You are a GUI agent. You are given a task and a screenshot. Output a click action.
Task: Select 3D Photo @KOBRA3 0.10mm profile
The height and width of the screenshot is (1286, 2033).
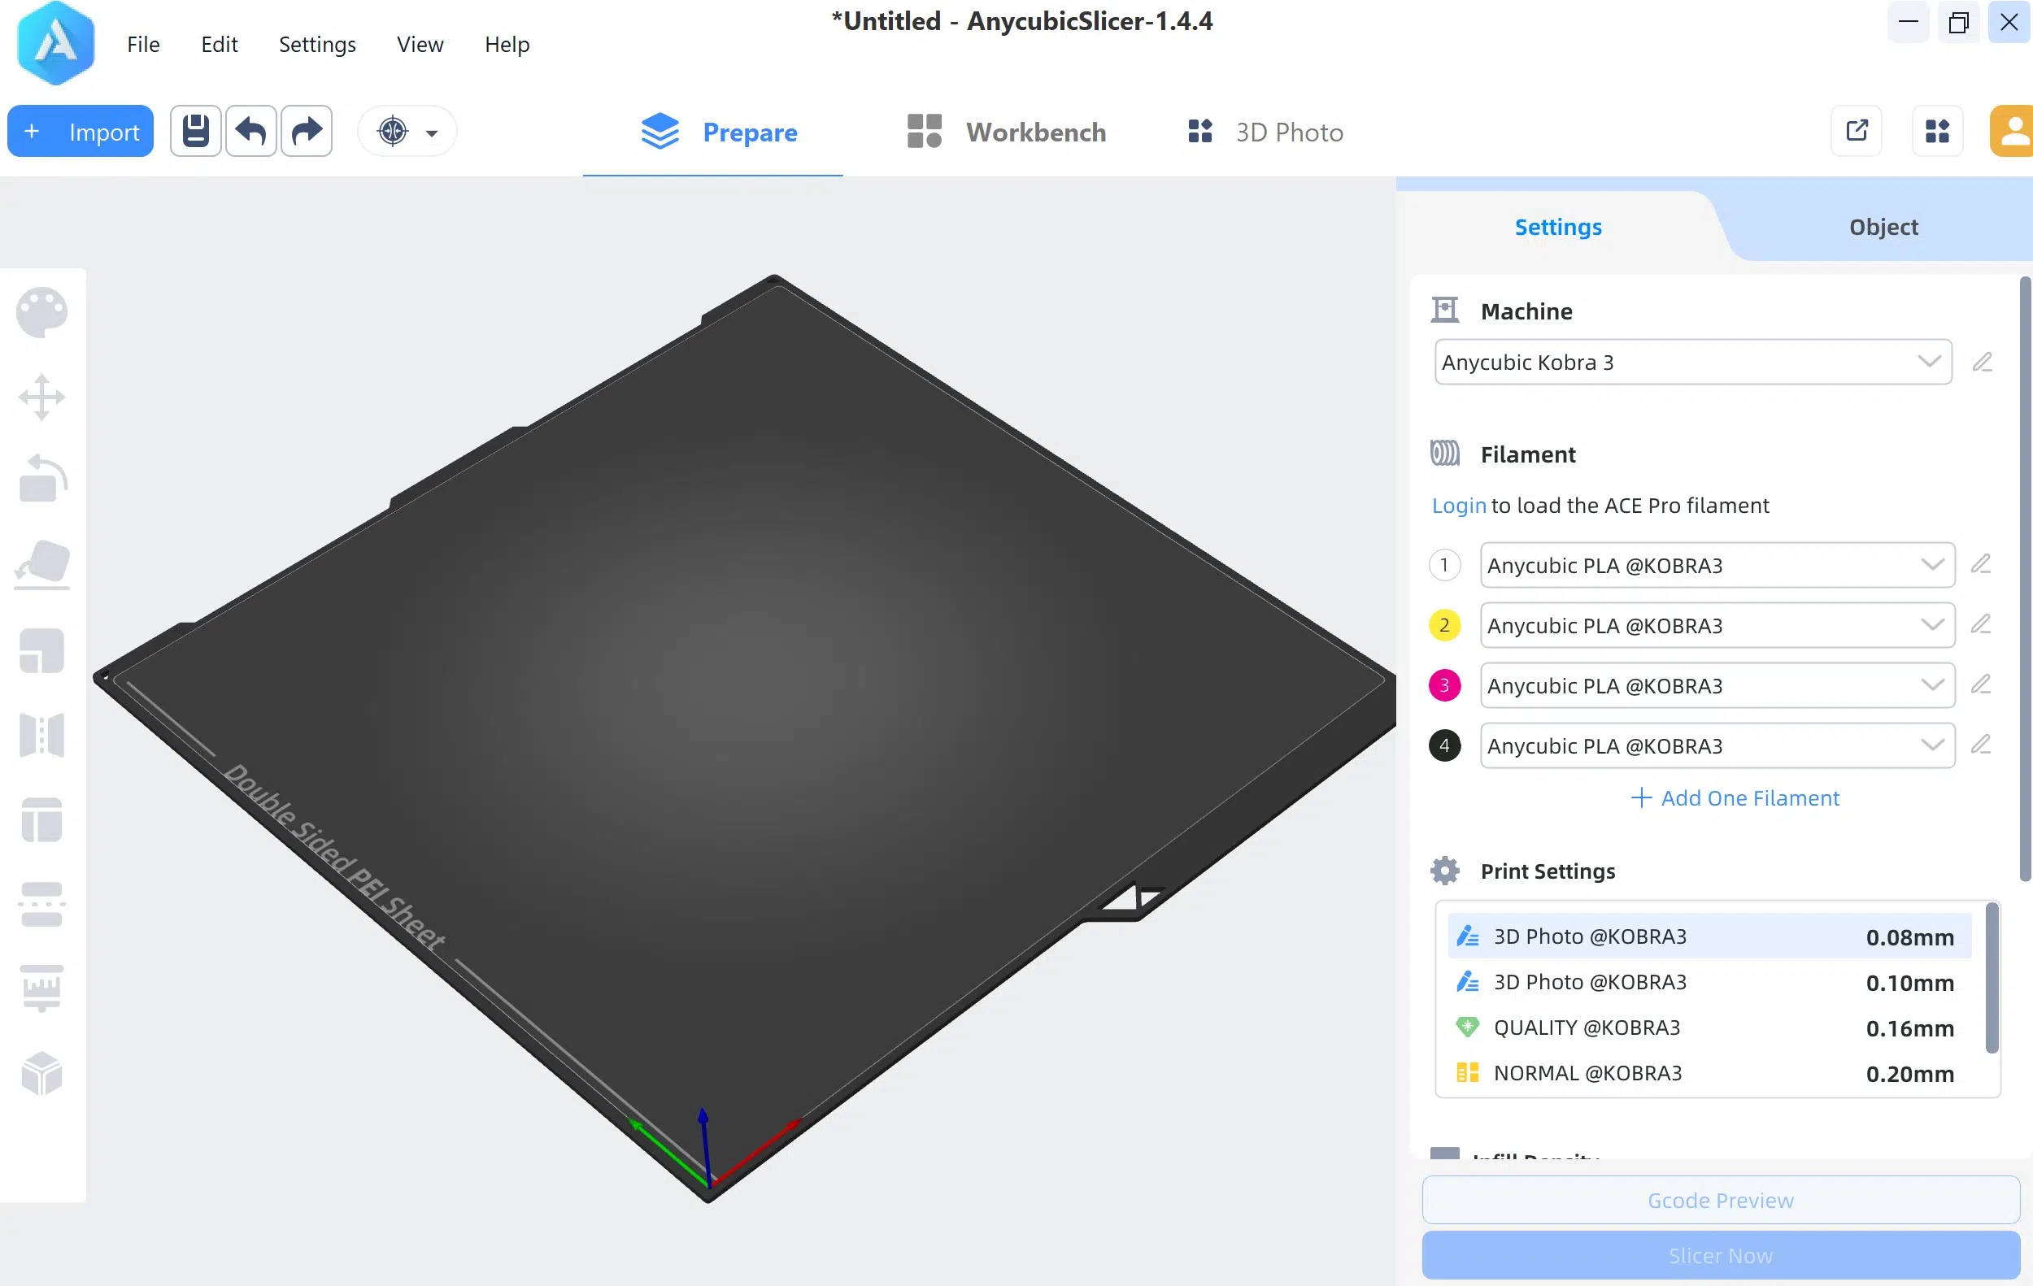point(1709,981)
